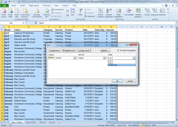This screenshot has height=127, width=178.
Task: Open Connections in the ribbon
Action: pyautogui.click(x=57, y=10)
